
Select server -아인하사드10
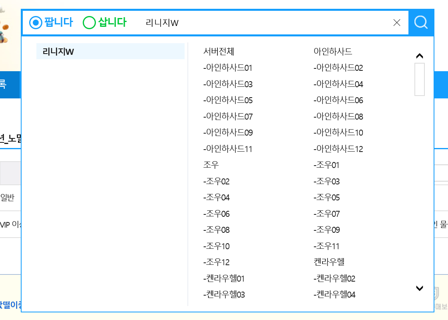[x=338, y=132]
